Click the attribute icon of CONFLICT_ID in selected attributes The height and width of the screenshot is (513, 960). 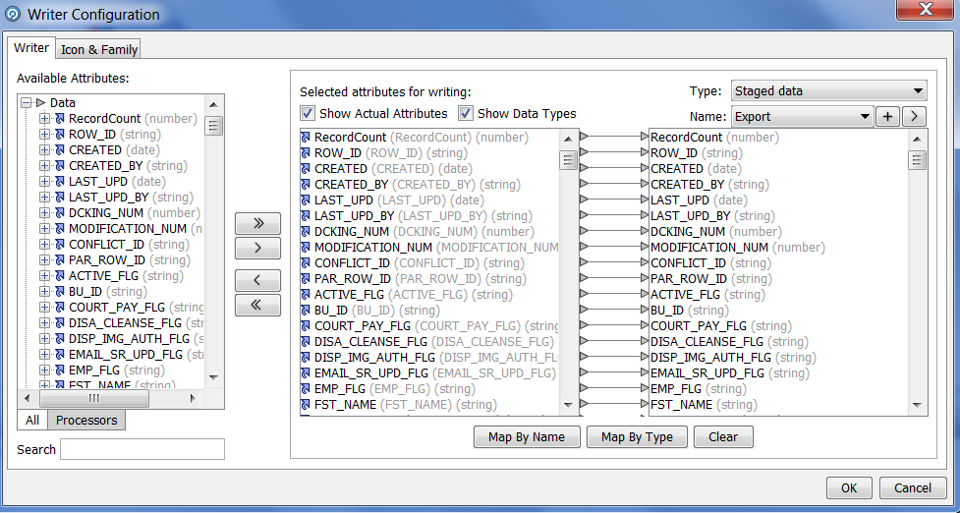tap(306, 263)
